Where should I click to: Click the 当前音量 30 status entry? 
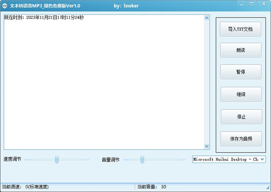pyautogui.click(x=152, y=187)
